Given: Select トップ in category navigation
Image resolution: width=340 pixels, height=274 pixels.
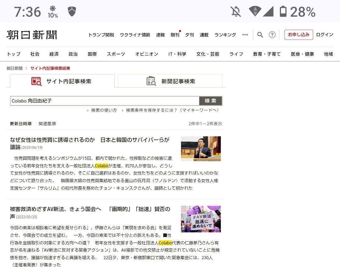Looking at the screenshot, I should (14, 54).
